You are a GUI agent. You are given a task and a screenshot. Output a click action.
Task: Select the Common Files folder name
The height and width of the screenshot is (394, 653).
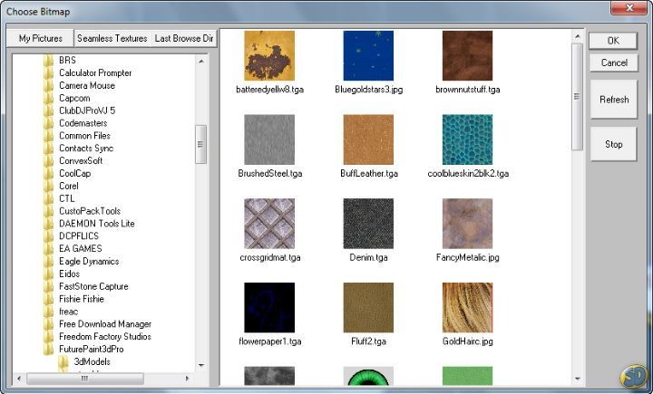click(x=84, y=136)
